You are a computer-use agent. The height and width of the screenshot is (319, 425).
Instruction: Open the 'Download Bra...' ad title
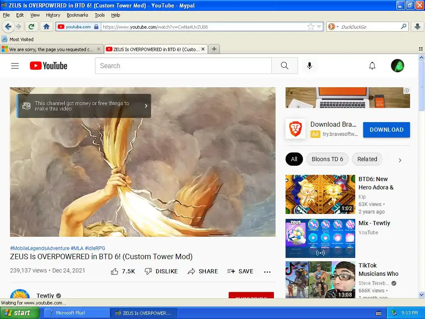click(333, 124)
